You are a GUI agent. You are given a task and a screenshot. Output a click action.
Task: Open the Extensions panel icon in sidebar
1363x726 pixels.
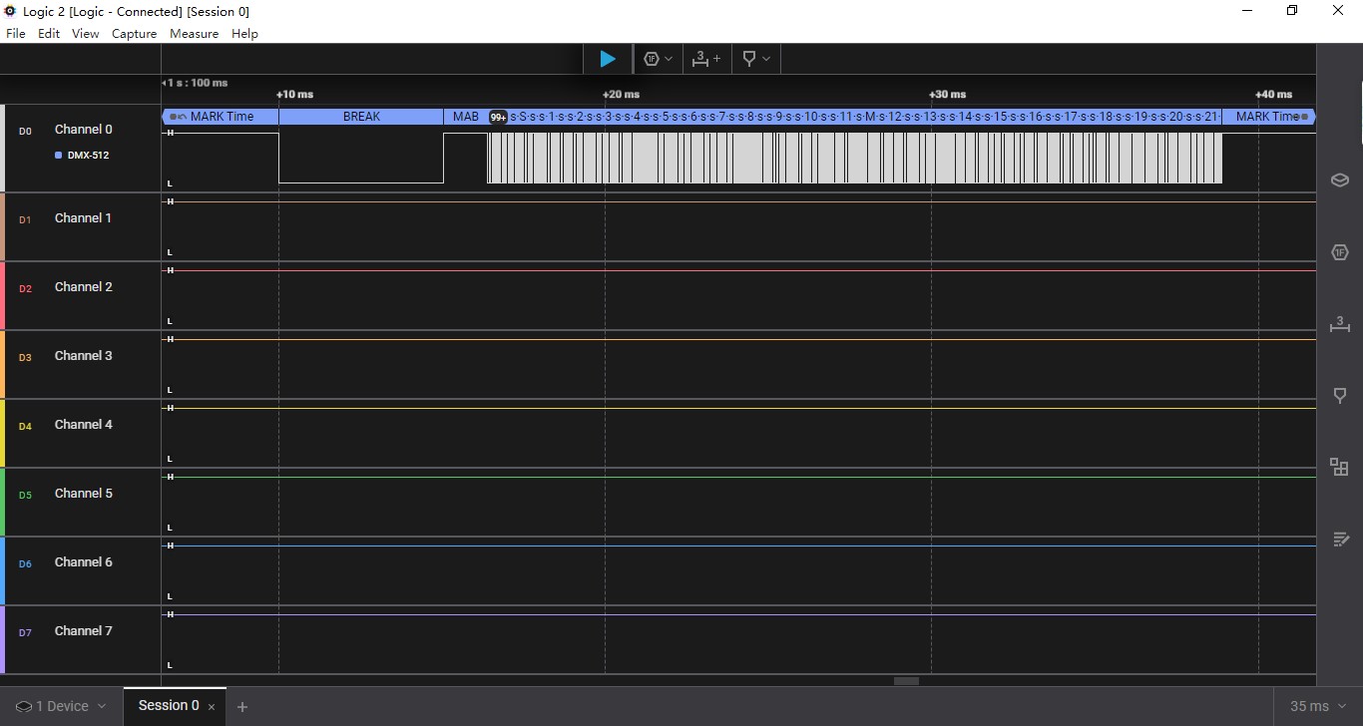(x=1339, y=467)
